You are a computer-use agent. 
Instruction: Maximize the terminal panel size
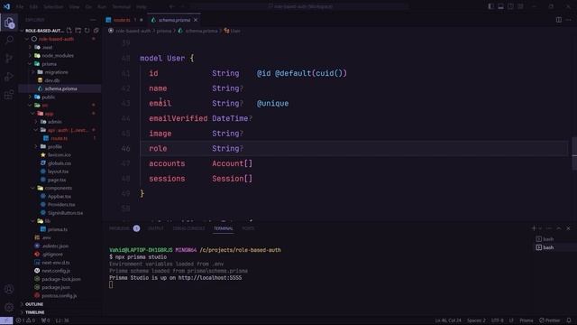[559, 228]
